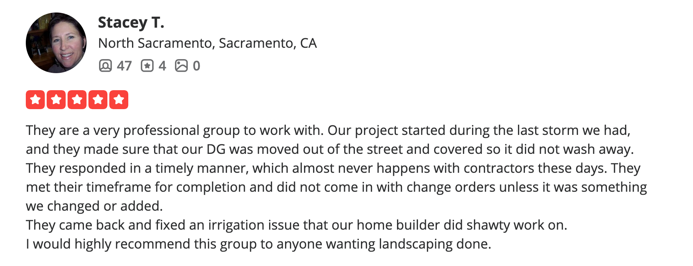Open Stacey T.'s profile photo
This screenshot has width=693, height=266.
pos(56,43)
